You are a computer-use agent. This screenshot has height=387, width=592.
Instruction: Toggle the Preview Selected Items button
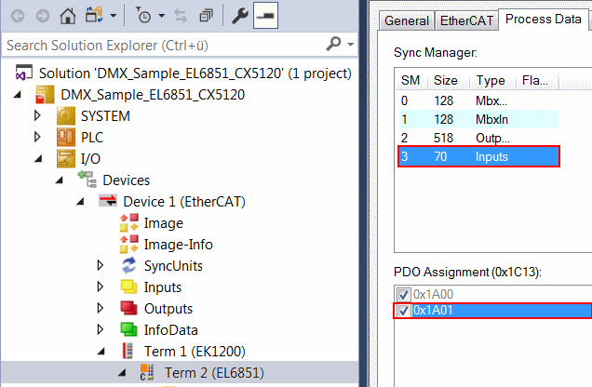pyautogui.click(x=265, y=16)
